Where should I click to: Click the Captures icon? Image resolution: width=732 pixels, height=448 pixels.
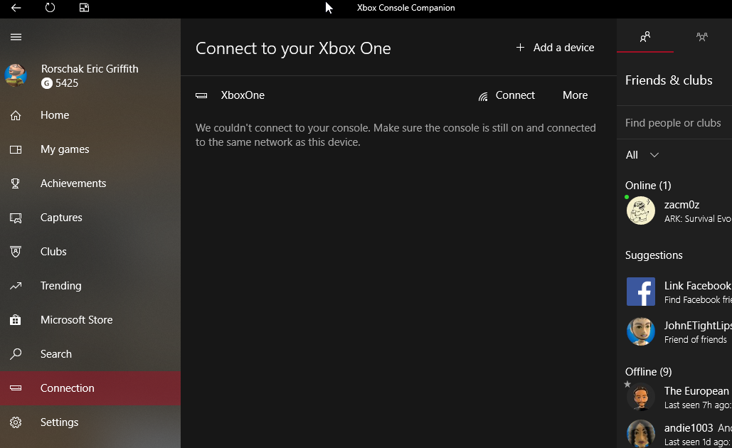[x=16, y=218]
